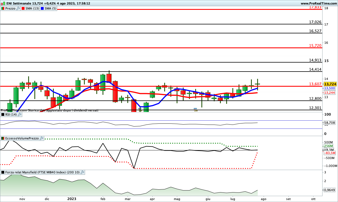The width and height of the screenshot is (338, 202).
Task: Click the mar label on time axis
Action: [x=128, y=199]
